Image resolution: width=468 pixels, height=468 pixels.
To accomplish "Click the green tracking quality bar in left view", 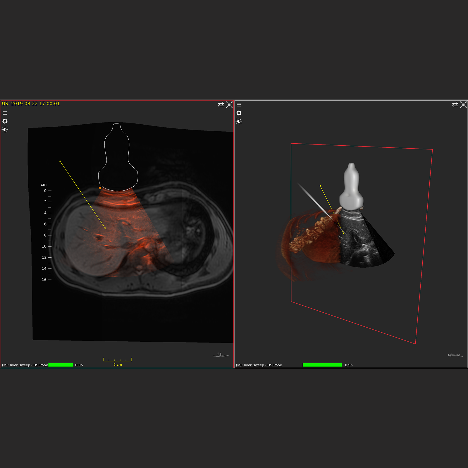I will point(61,365).
